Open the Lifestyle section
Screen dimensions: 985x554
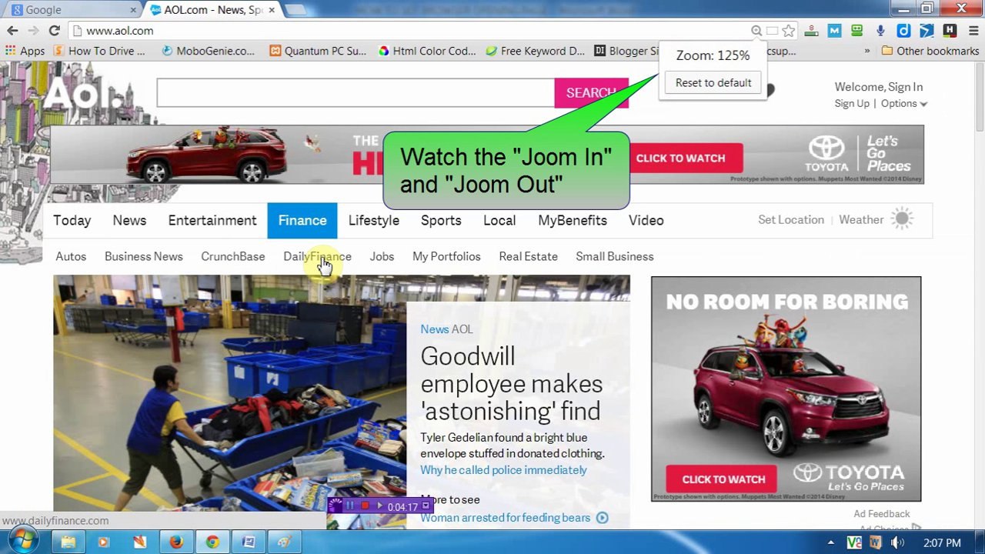[374, 221]
